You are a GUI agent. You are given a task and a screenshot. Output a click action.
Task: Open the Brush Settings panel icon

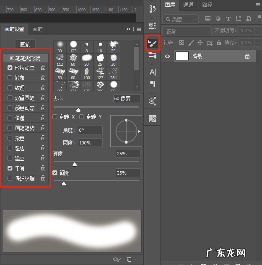tap(153, 43)
